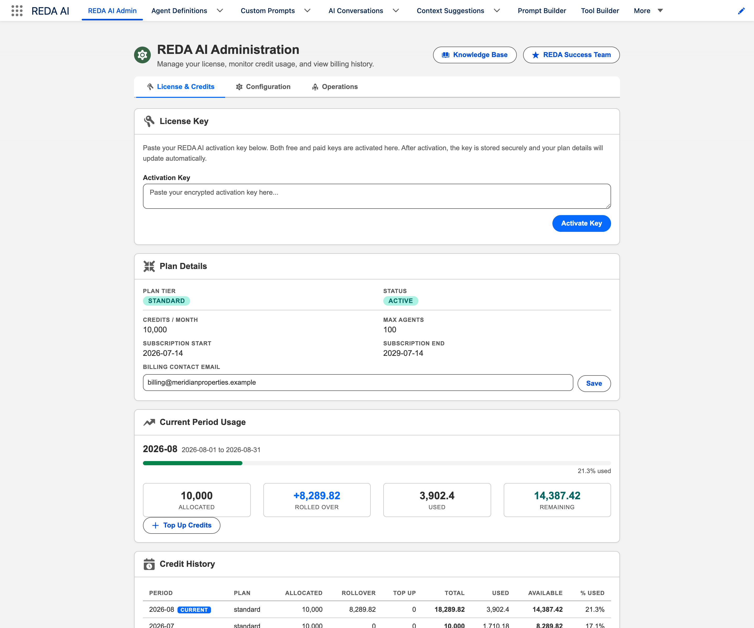Image resolution: width=754 pixels, height=628 pixels.
Task: Click the key icon on License & Credits tab
Action: [x=150, y=87]
